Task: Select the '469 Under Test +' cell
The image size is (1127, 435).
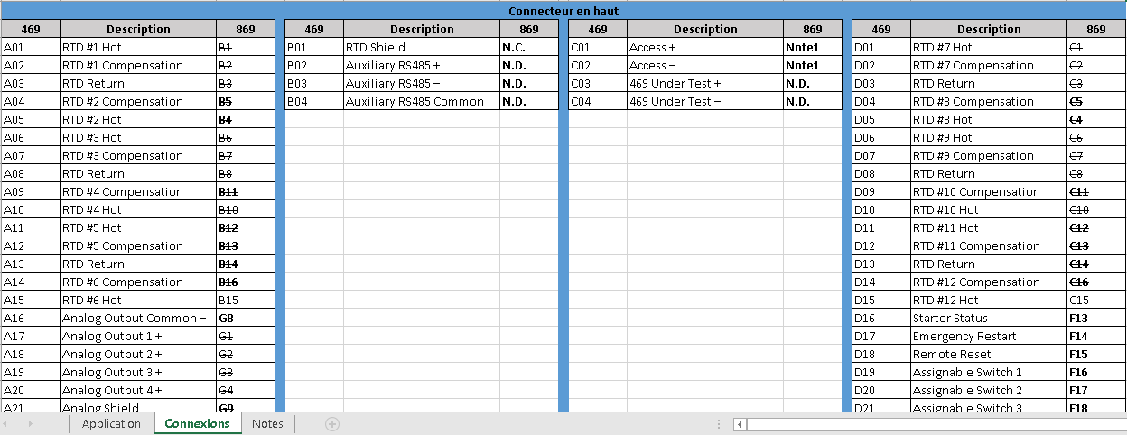Action: tap(704, 83)
